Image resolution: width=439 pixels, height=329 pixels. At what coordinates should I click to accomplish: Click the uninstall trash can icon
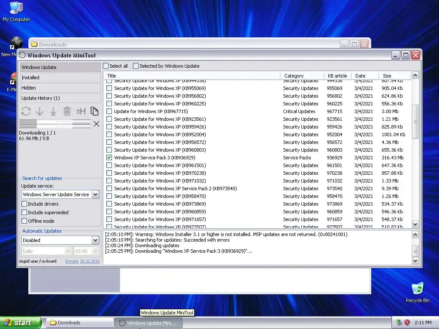point(67,111)
